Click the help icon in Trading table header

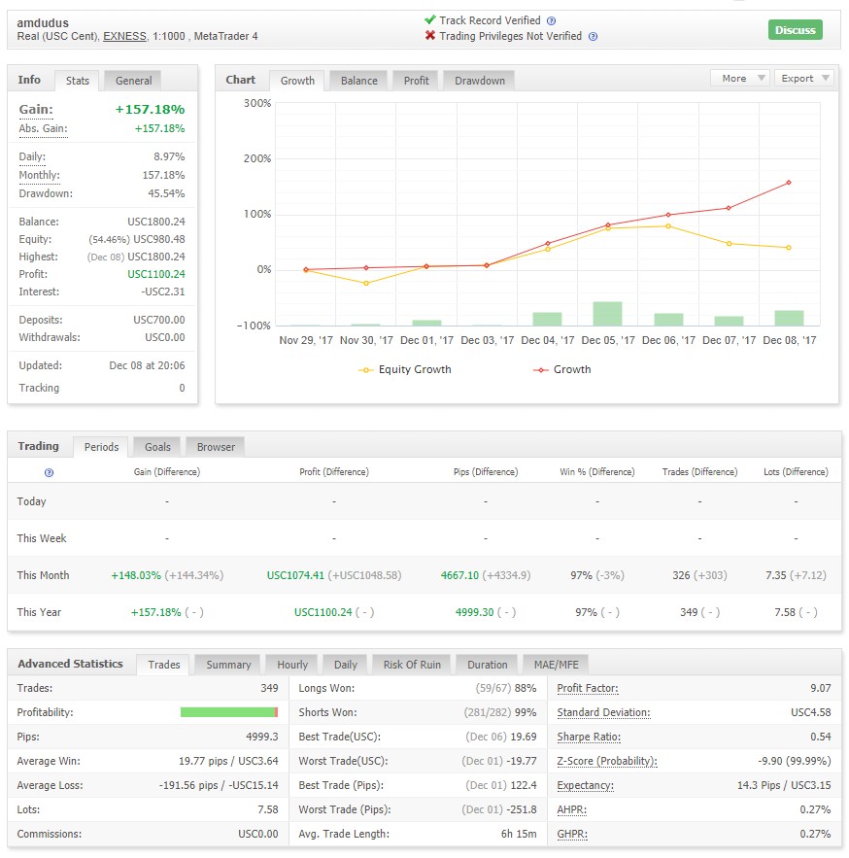coord(49,473)
